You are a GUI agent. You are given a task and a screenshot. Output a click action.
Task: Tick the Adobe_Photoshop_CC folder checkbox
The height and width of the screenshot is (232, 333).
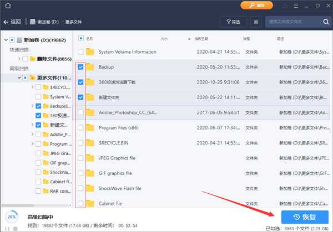82,112
